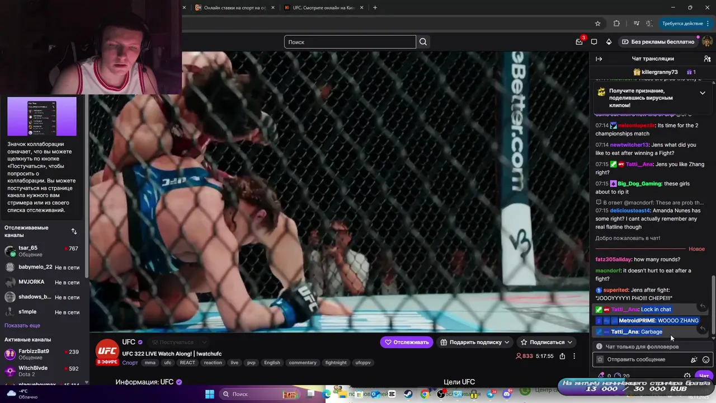Open tsar_65 followed channel
Image resolution: width=716 pixels, height=403 pixels.
(42, 251)
